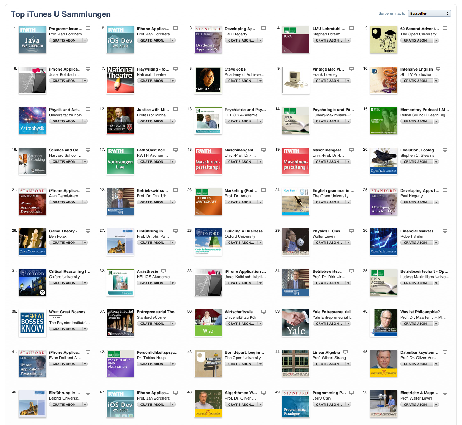The image size is (462, 425).
Task: Open the Yale Entrepreneurial... title link
Action: (333, 312)
